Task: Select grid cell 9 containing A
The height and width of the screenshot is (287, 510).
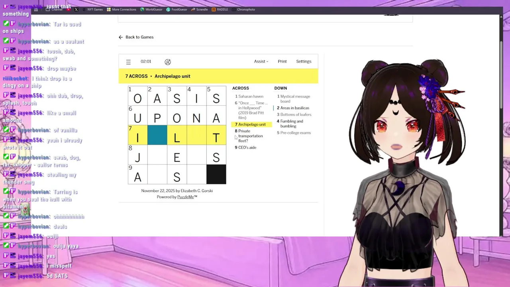Action: click(137, 174)
